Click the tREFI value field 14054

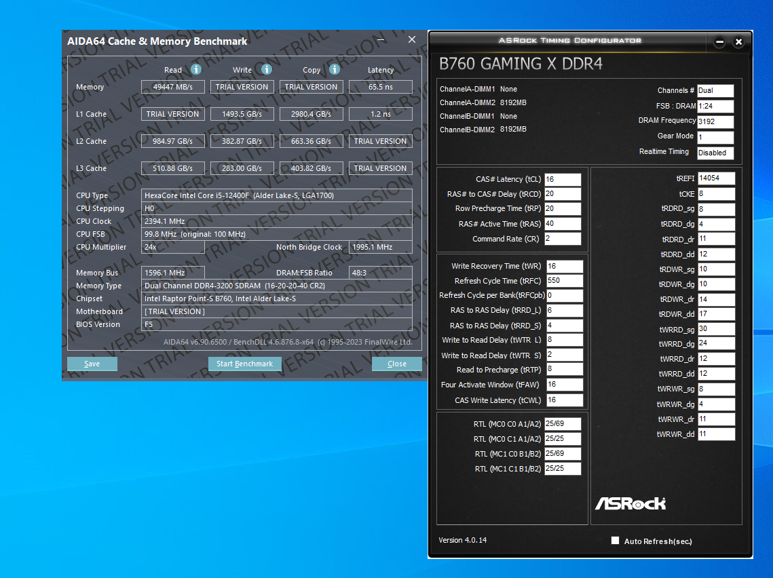716,178
